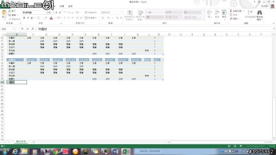Image resolution: width=276 pixels, height=155 pixels.
Task: Open the last column filter dropdown in row 53
Action: [162, 60]
